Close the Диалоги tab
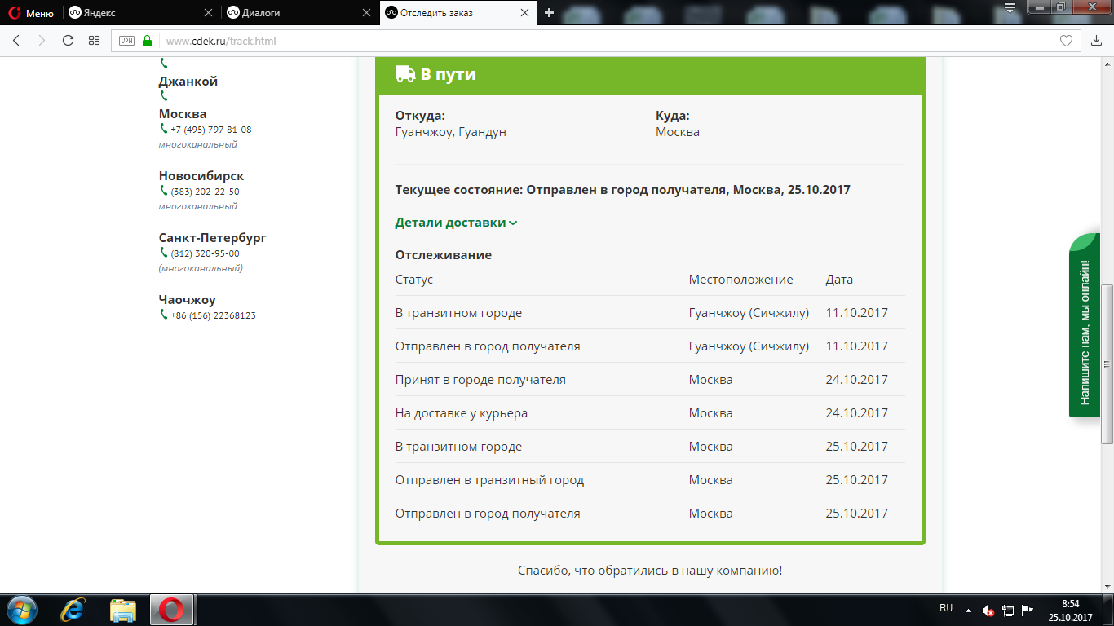The height and width of the screenshot is (626, 1114). [x=366, y=13]
